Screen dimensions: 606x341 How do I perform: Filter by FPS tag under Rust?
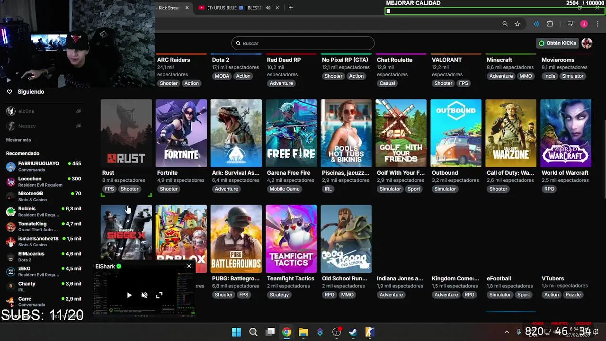pyautogui.click(x=109, y=189)
